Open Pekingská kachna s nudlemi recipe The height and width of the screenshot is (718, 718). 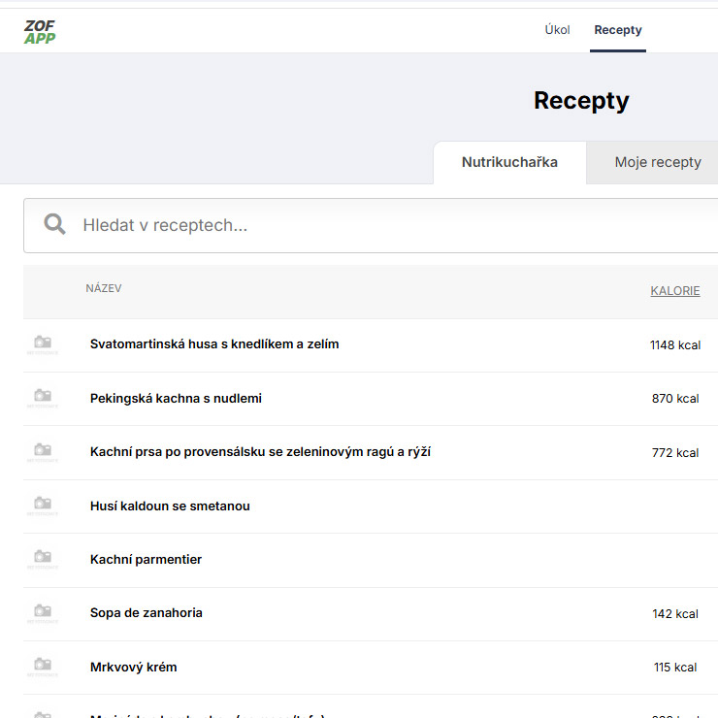(x=176, y=398)
